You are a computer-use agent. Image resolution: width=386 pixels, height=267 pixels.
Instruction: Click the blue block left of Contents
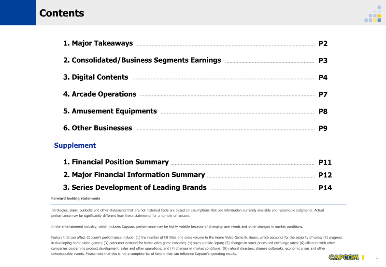(x=17, y=13)
